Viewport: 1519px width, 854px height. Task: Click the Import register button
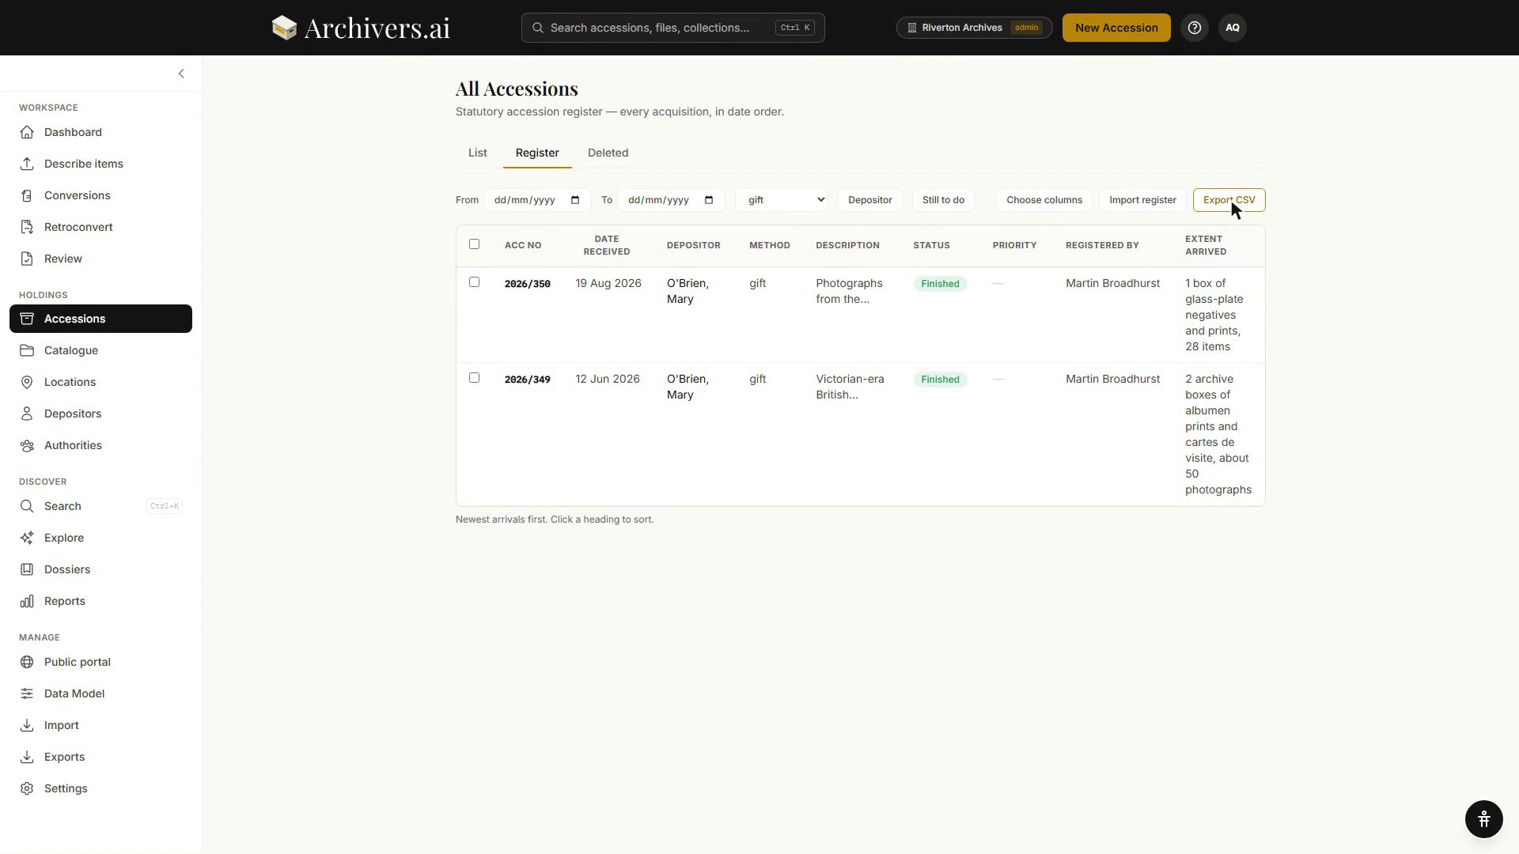coord(1142,200)
